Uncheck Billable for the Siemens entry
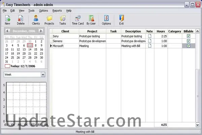The image size is (202, 135). tap(189, 41)
